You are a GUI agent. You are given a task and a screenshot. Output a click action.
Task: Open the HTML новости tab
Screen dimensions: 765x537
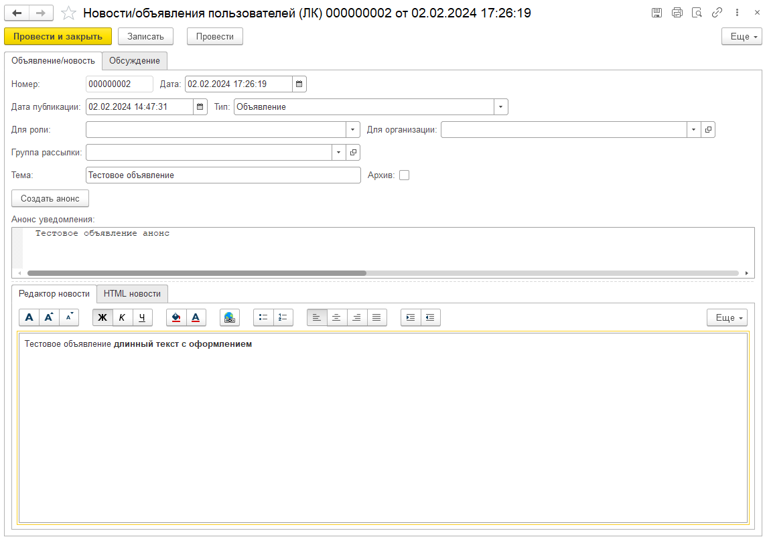tap(132, 294)
